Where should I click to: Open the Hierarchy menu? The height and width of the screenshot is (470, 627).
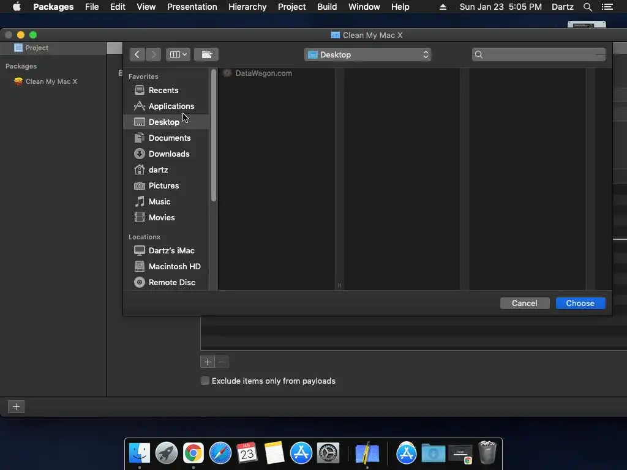(x=247, y=7)
